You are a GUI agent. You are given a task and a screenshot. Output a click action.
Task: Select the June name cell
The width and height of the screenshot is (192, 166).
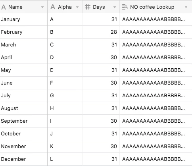(24, 83)
